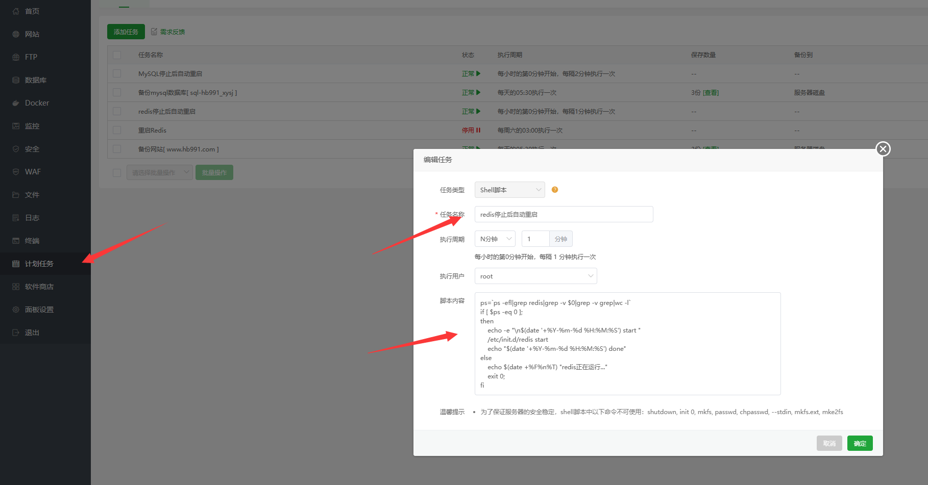
Task: Open the root execution user dropdown
Action: [x=535, y=276]
